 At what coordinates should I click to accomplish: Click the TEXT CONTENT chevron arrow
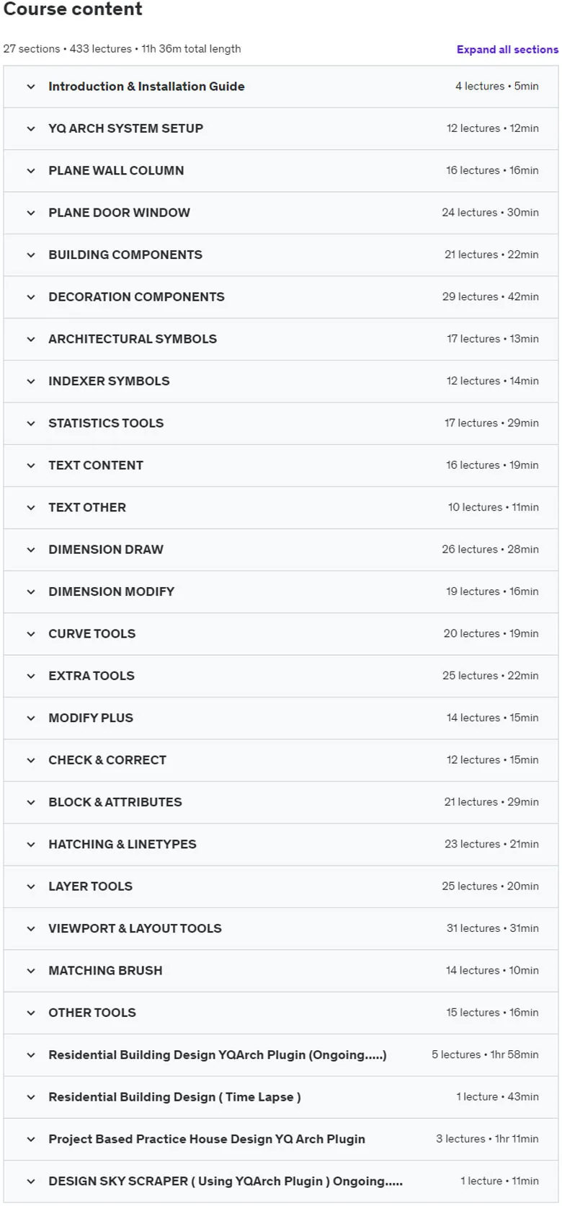(x=31, y=465)
